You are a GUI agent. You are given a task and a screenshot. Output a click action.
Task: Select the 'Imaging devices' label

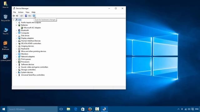(27, 46)
